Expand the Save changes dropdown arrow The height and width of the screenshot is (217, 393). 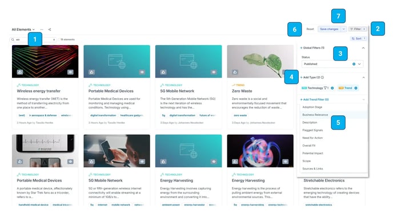(x=344, y=29)
